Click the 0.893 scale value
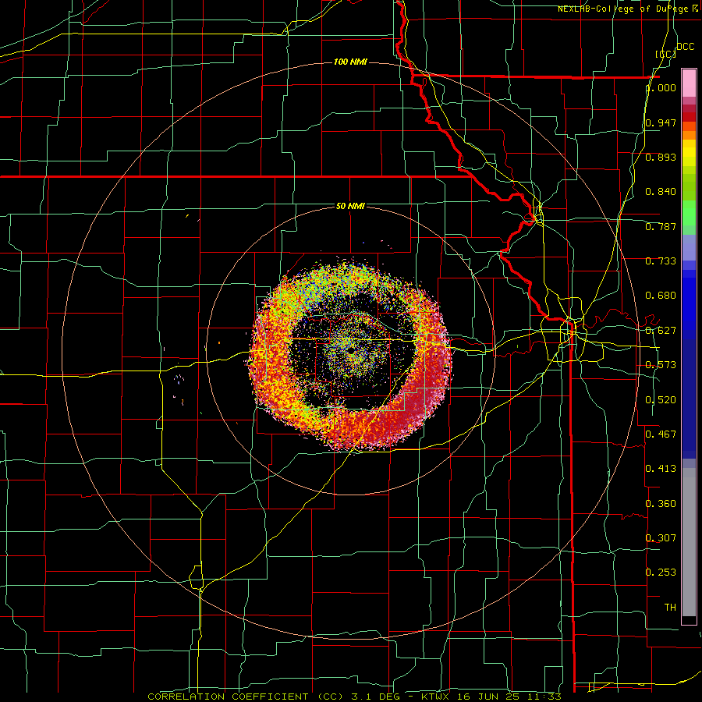Image resolution: width=702 pixels, height=702 pixels. [x=661, y=157]
